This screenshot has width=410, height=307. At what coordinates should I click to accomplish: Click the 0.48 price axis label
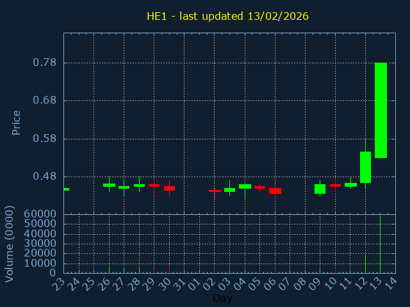point(44,177)
